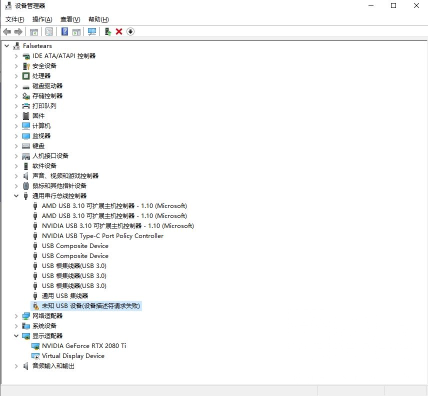428x396 pixels.
Task: Click the Forward navigation arrow
Action: pyautogui.click(x=17, y=31)
